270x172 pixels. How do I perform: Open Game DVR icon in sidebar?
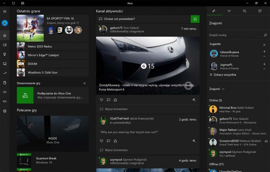(x=5, y=64)
